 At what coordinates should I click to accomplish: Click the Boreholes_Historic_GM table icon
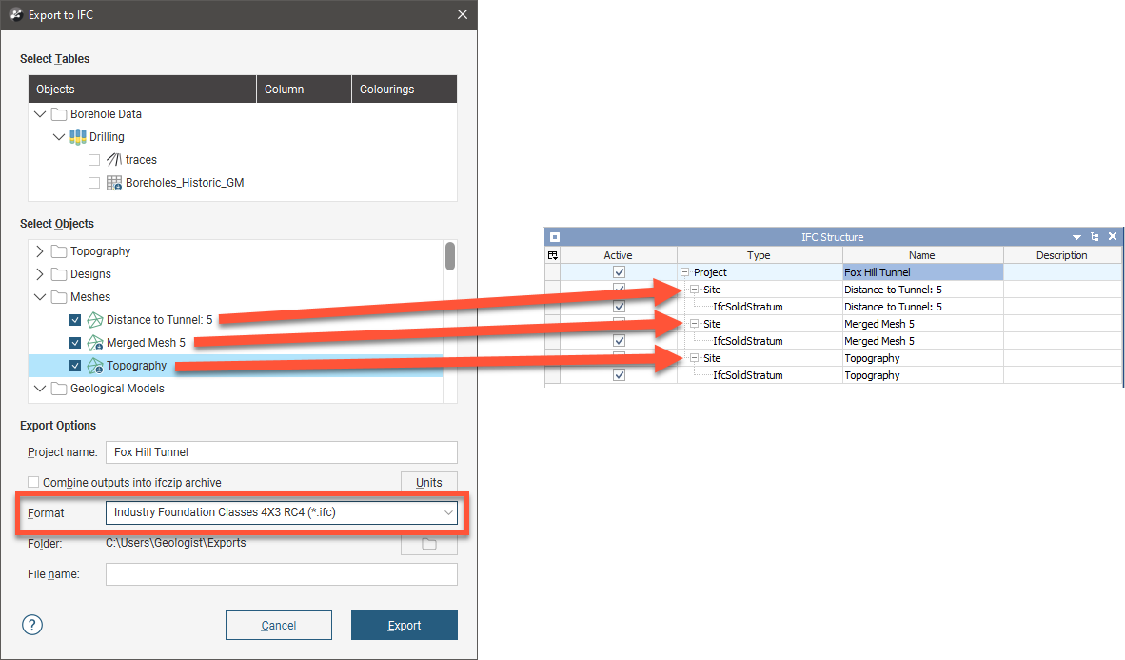tap(114, 183)
